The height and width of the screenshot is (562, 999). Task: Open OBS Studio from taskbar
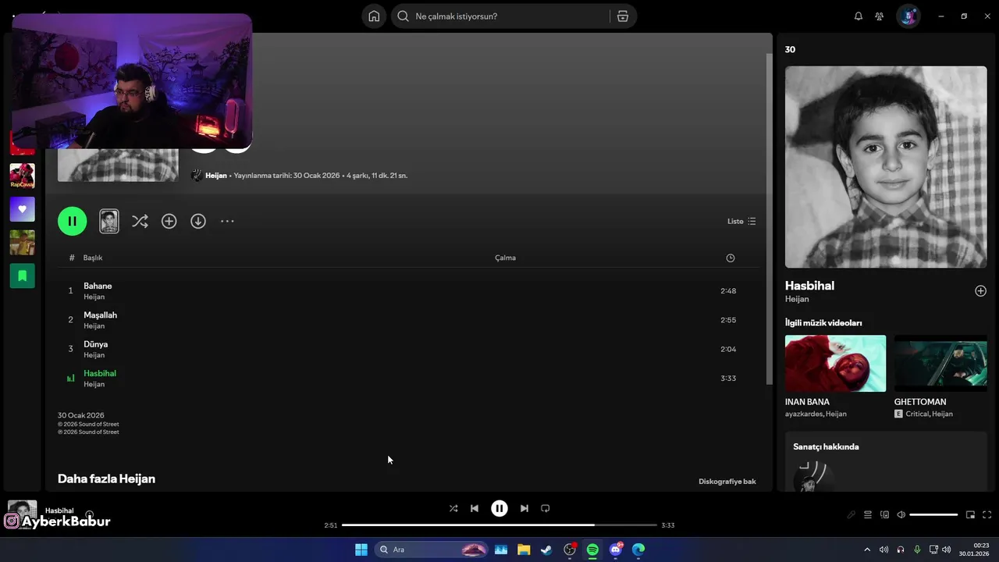(570, 550)
